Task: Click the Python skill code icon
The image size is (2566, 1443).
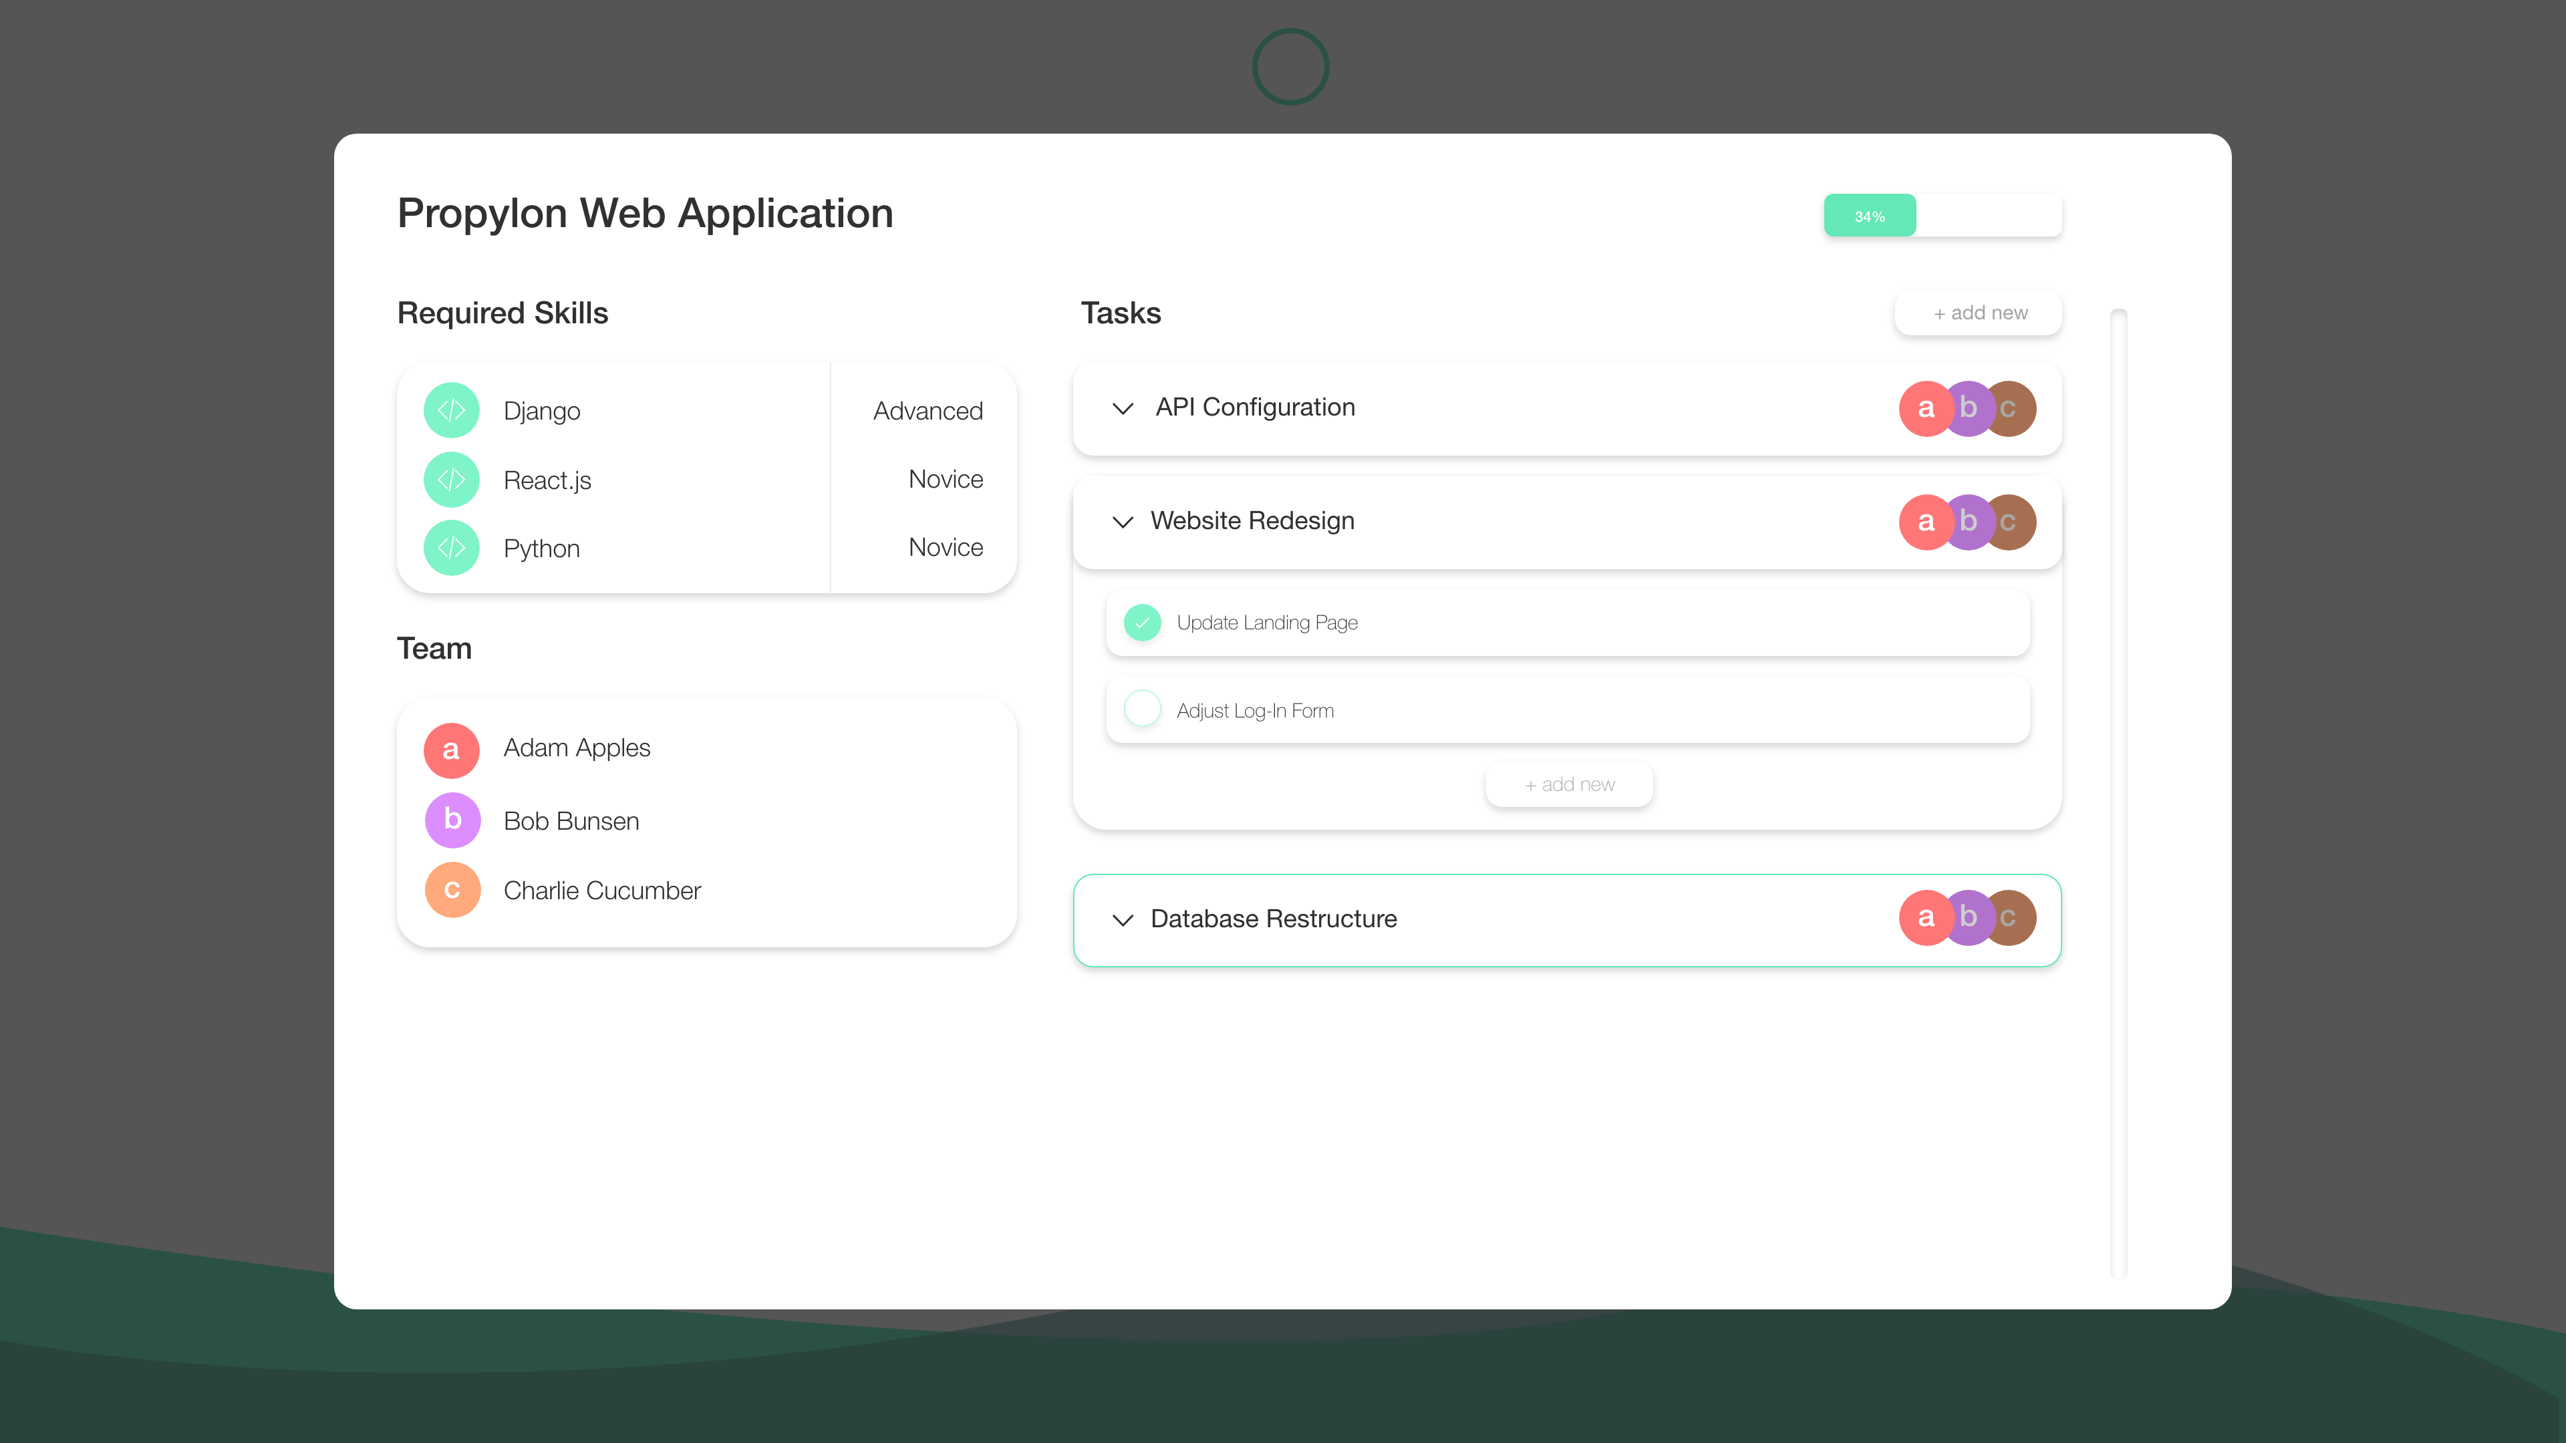Action: coord(451,548)
